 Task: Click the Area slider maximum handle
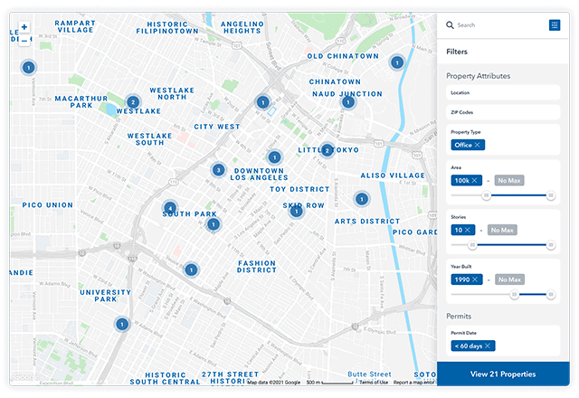551,195
